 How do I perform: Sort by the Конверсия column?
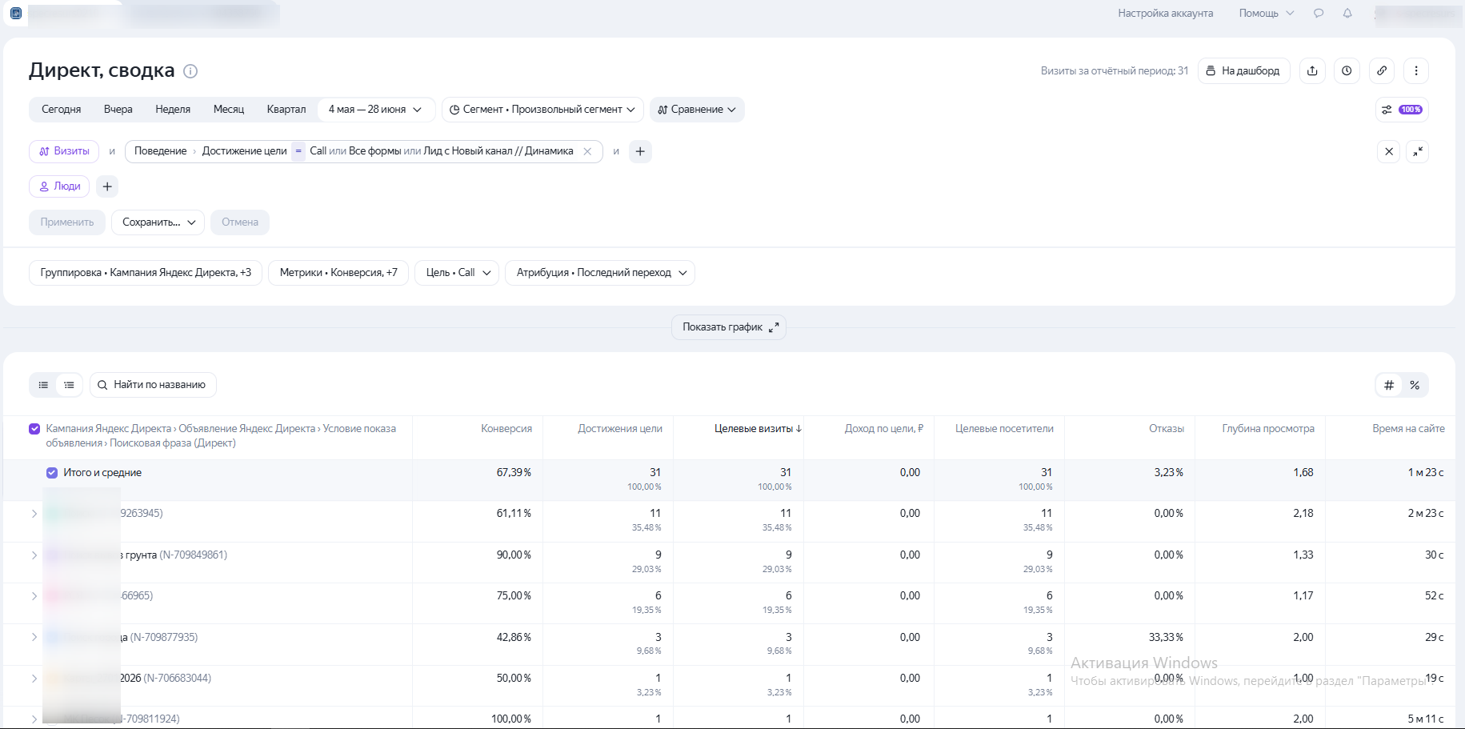506,429
